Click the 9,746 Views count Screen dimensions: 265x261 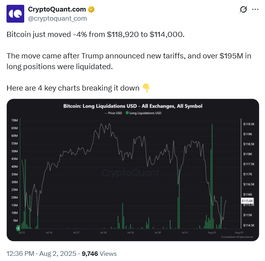[99, 253]
